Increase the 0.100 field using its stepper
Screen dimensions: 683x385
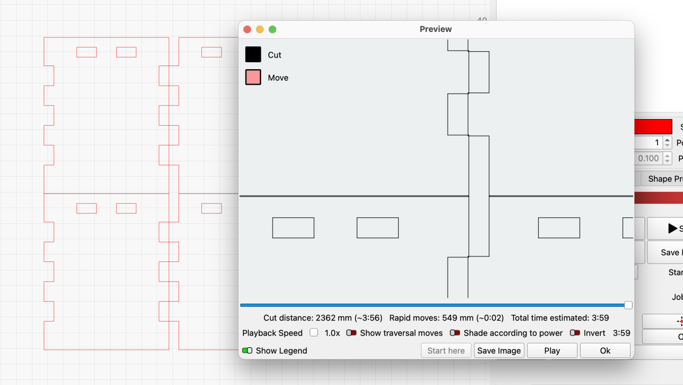(668, 155)
